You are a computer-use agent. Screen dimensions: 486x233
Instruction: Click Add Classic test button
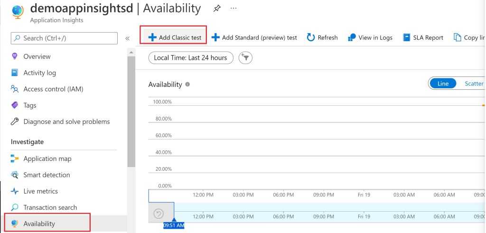(x=174, y=37)
